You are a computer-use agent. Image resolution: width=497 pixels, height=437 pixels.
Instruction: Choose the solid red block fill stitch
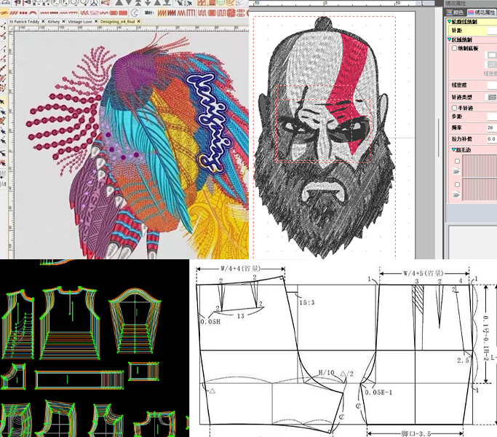(123, 13)
